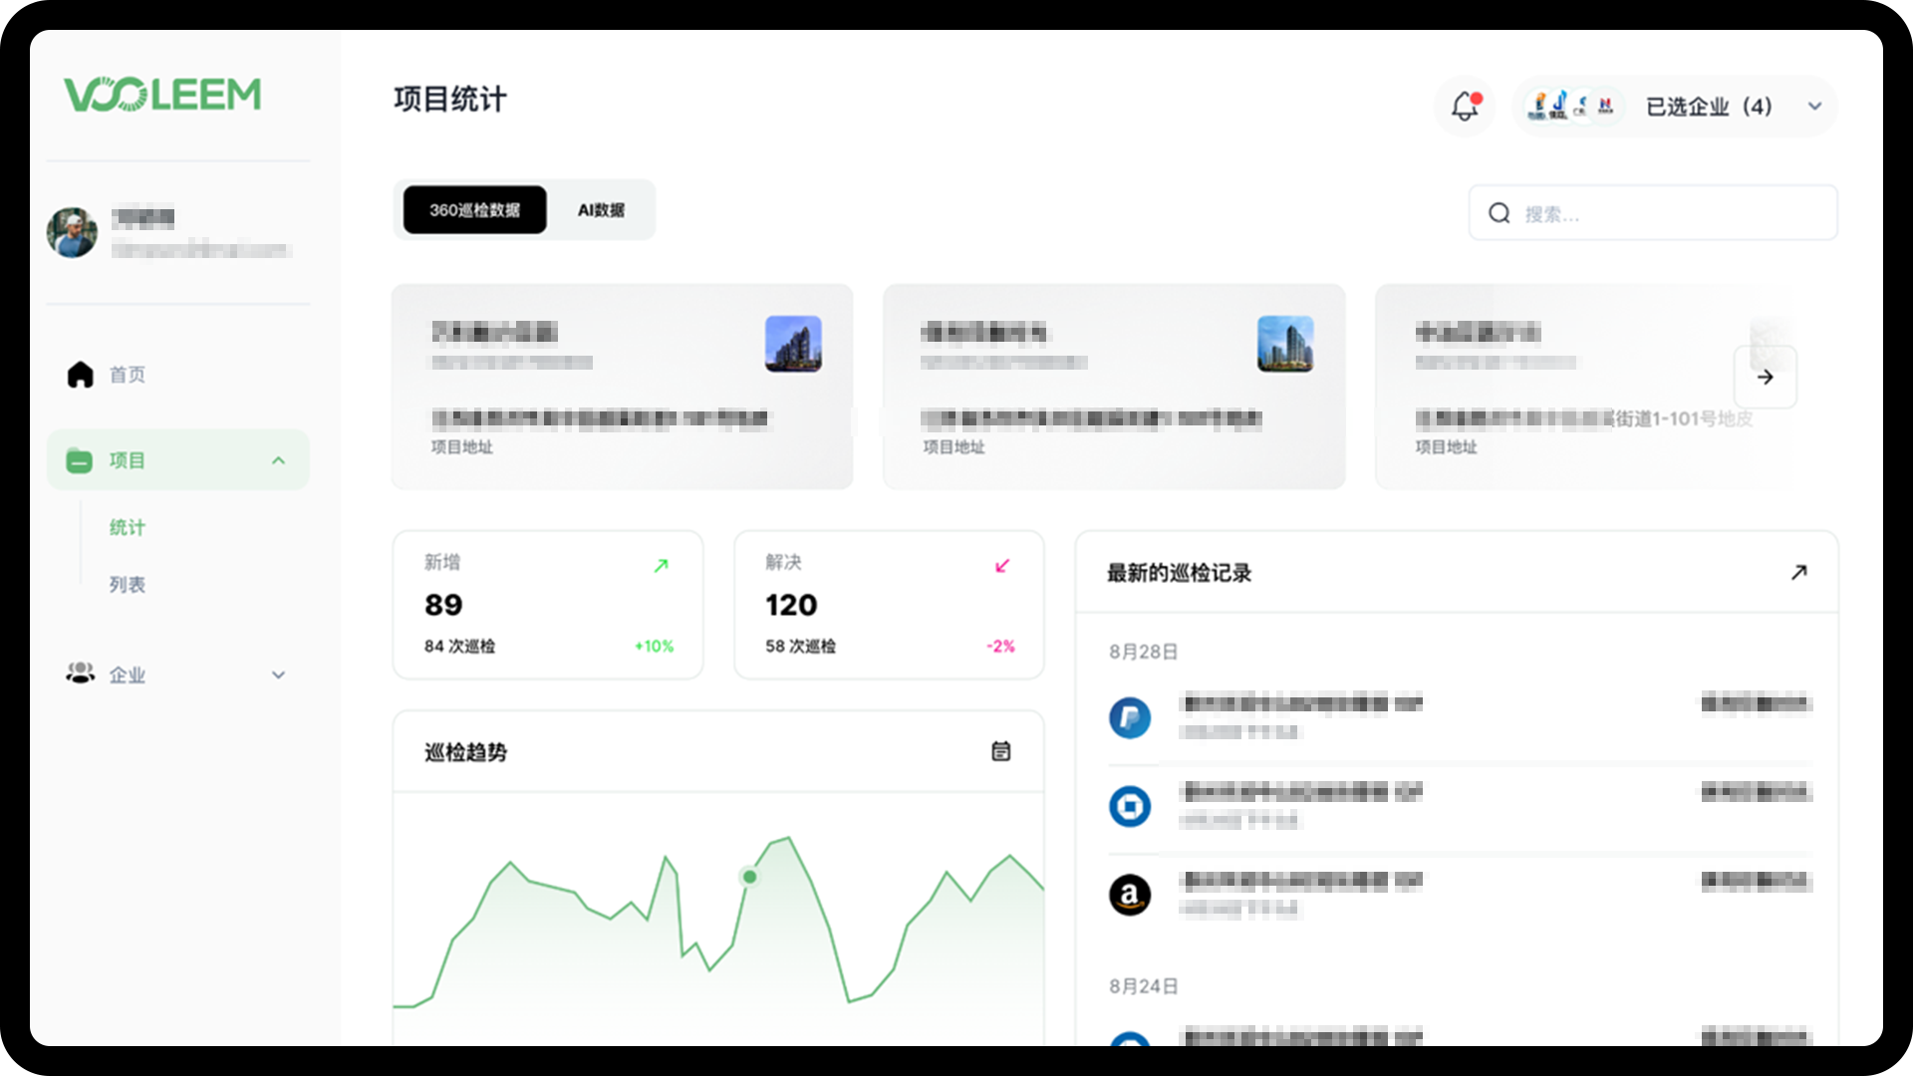Screen dimensions: 1913x1076
Task: Click the user profile avatar in the sidebar
Action: coord(72,232)
